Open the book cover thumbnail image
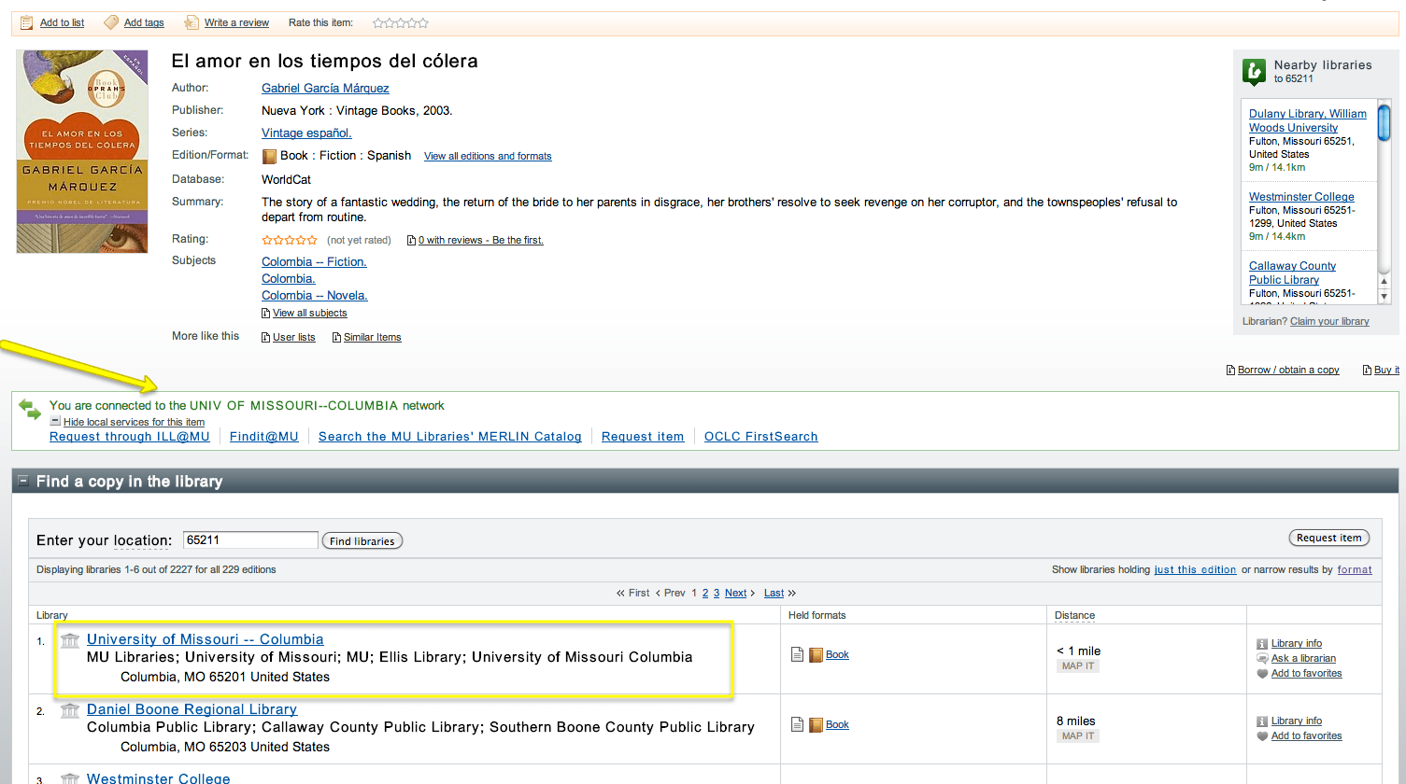This screenshot has width=1406, height=784. click(82, 151)
